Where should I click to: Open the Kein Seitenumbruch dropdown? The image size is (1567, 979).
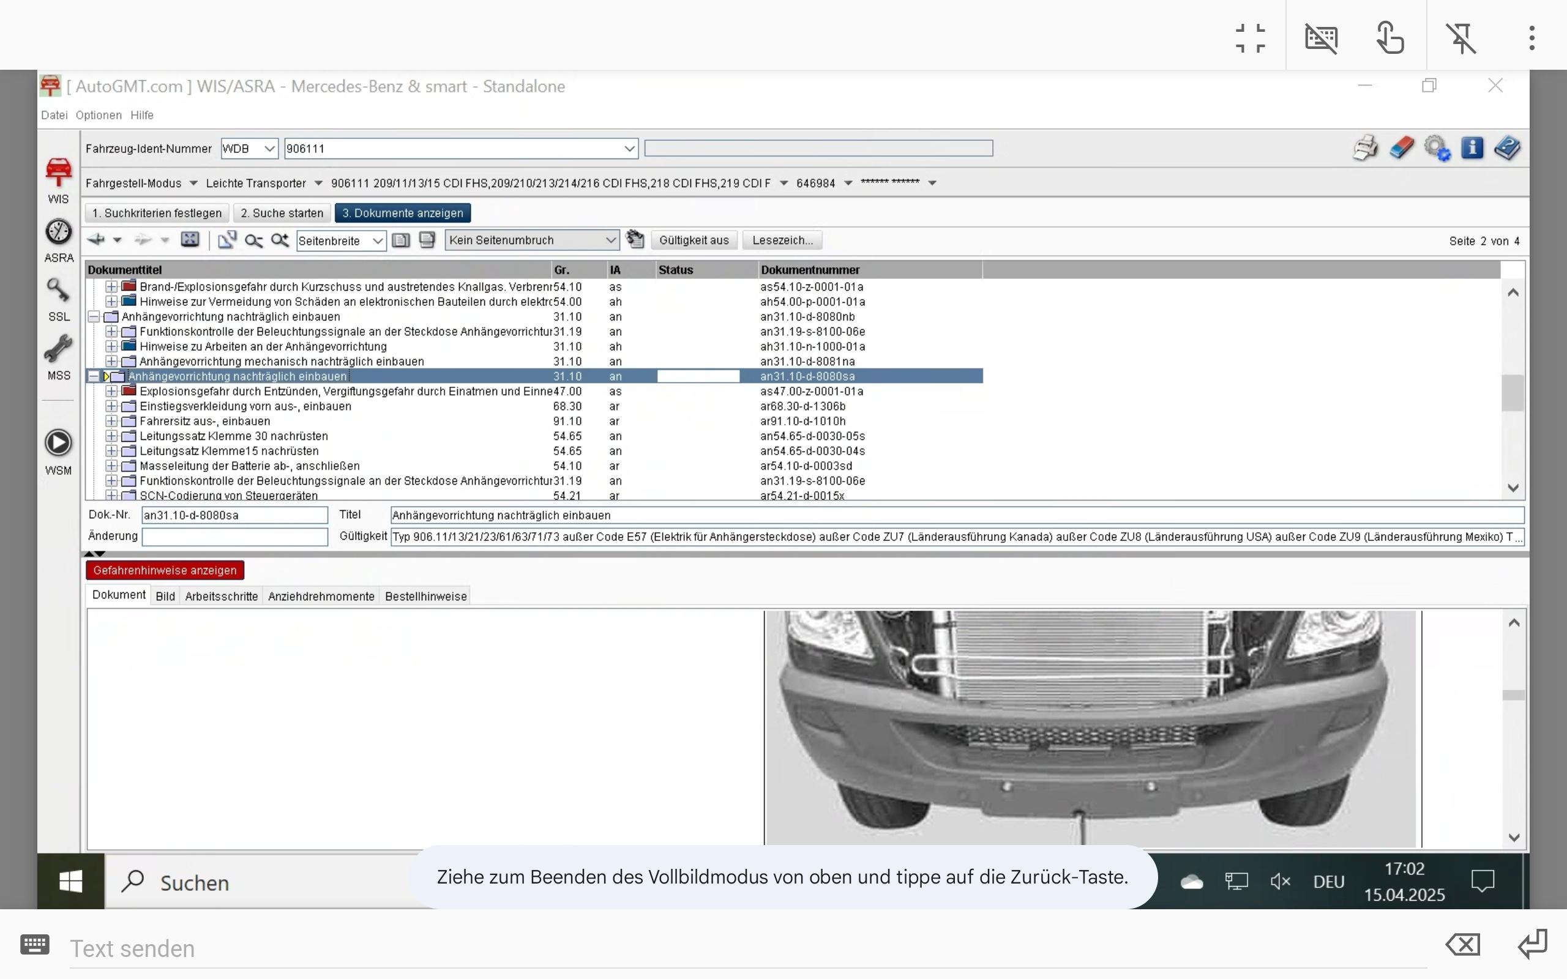(610, 240)
